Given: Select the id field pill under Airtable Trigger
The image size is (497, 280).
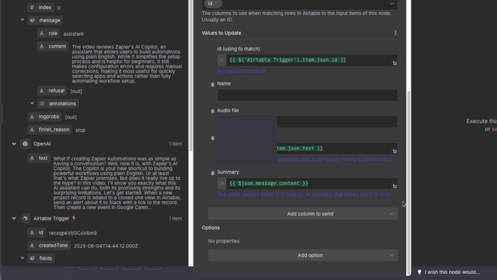Looking at the screenshot, I should point(37,233).
